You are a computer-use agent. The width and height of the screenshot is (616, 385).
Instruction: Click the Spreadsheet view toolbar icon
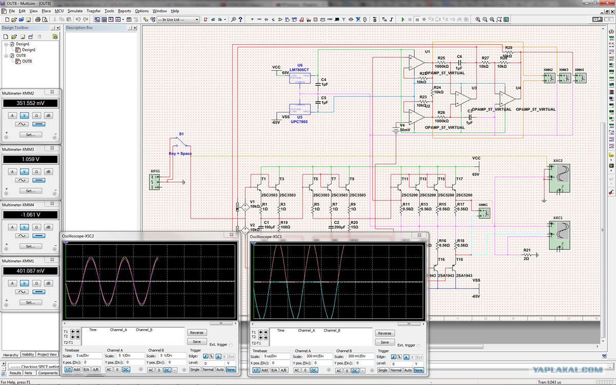[x=104, y=20]
